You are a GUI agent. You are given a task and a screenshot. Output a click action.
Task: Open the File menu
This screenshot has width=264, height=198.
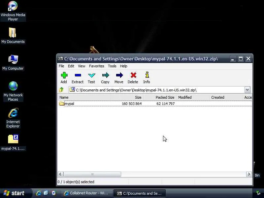point(61,66)
